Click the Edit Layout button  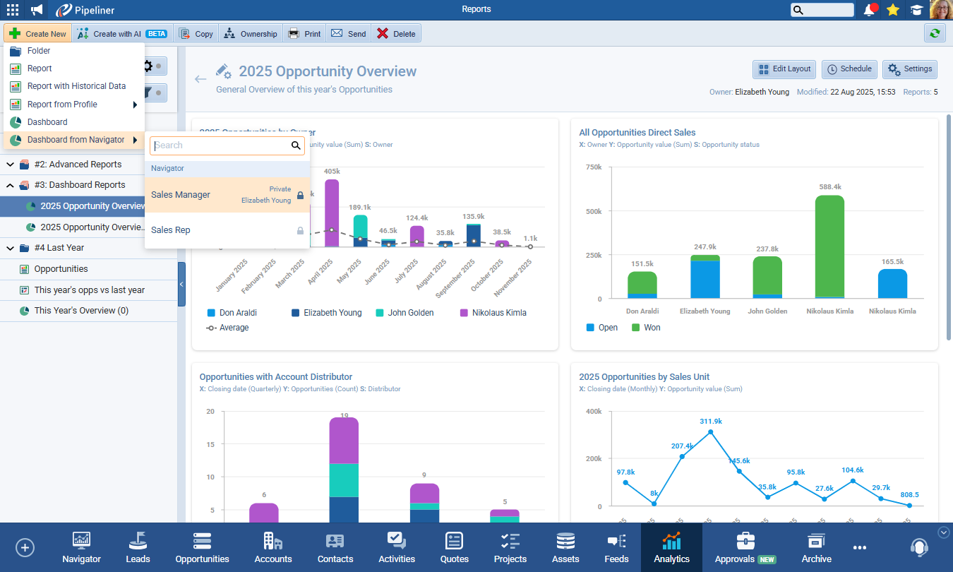(784, 69)
